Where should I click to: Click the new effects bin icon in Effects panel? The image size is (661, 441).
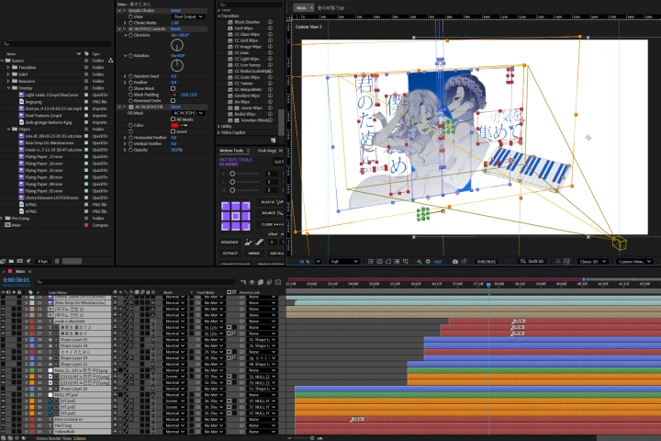pos(274,140)
